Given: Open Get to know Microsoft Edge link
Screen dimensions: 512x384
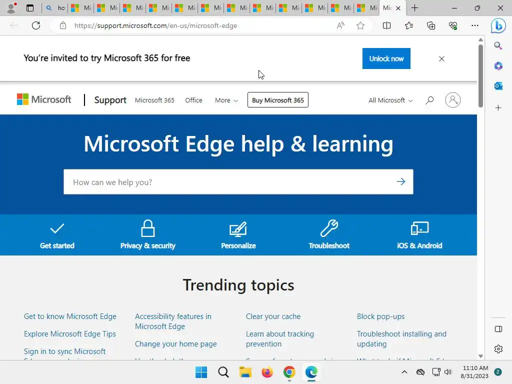Looking at the screenshot, I should (x=70, y=316).
